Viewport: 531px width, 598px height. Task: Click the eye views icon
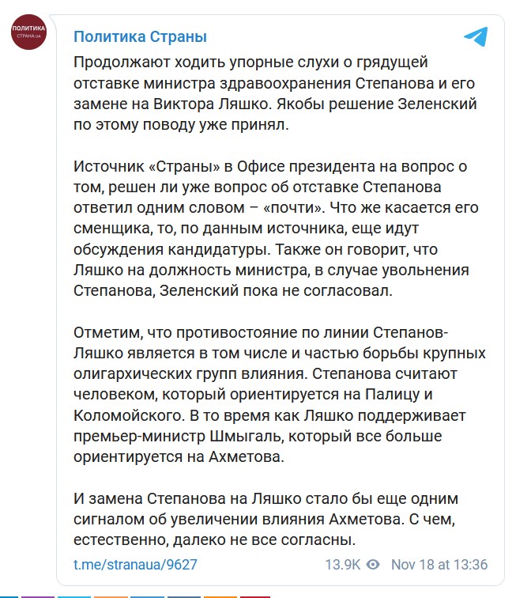click(x=373, y=565)
